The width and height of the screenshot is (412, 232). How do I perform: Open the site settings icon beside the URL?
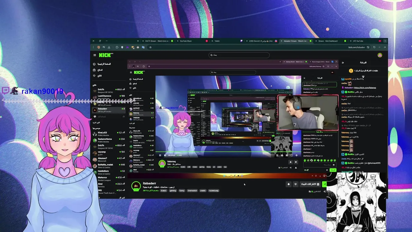(368, 47)
